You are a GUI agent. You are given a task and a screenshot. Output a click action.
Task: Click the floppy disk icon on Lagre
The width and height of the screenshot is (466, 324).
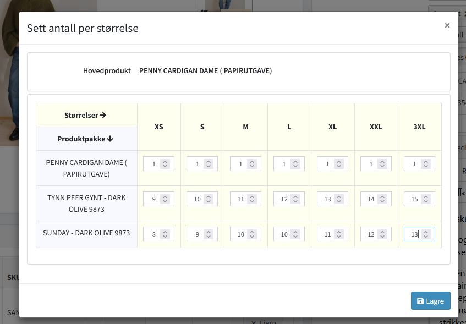[420, 301]
